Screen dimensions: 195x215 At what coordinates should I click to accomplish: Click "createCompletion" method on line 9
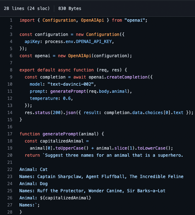(127, 77)
